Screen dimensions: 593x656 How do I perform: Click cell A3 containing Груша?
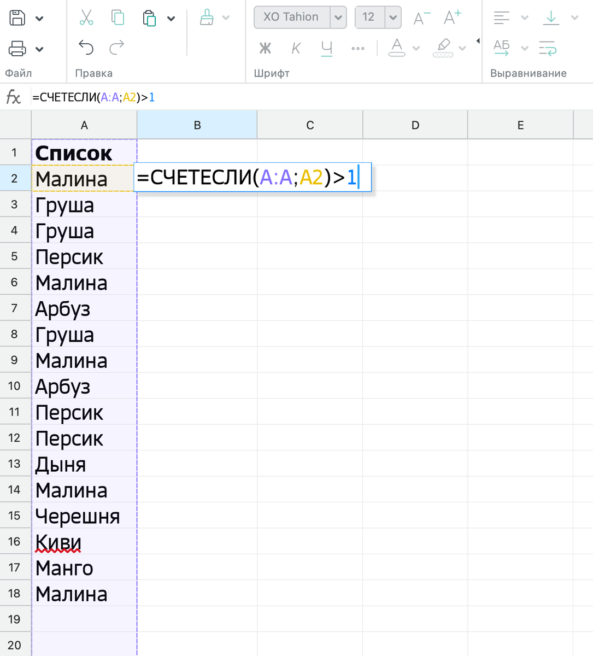coord(84,204)
